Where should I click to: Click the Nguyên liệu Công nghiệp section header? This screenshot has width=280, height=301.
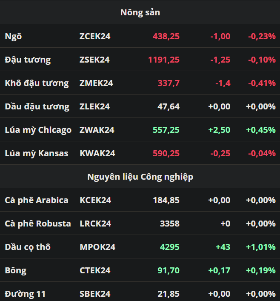point(140,177)
